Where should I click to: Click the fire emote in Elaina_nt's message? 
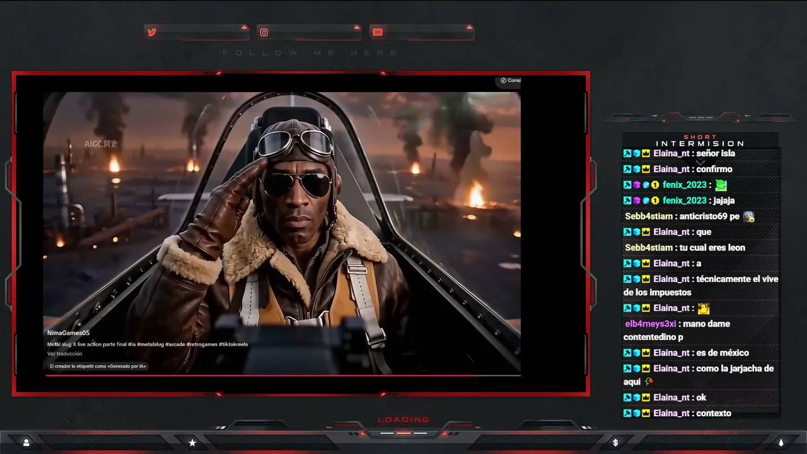point(703,308)
